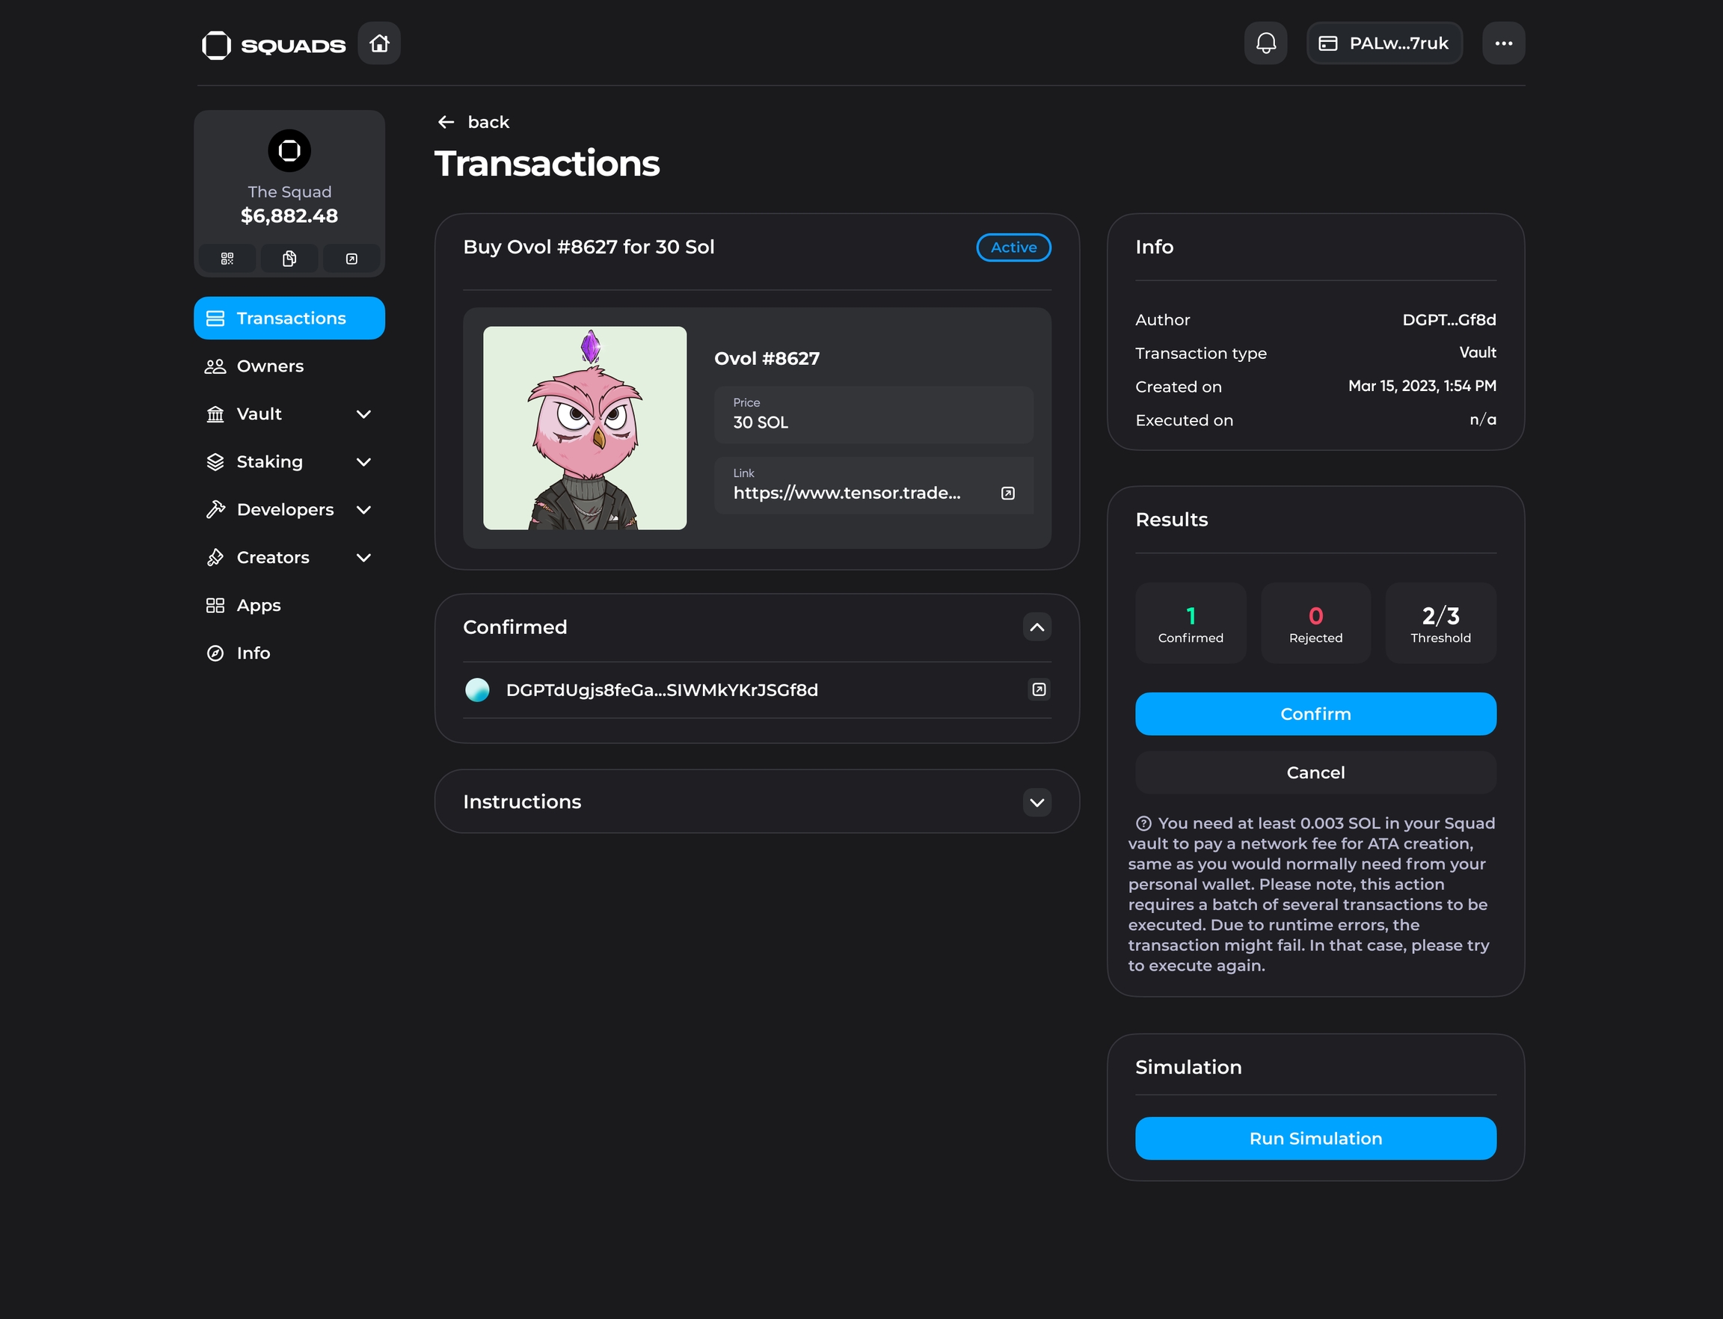Click the home icon next to Squads logo
The image size is (1723, 1319).
point(378,43)
